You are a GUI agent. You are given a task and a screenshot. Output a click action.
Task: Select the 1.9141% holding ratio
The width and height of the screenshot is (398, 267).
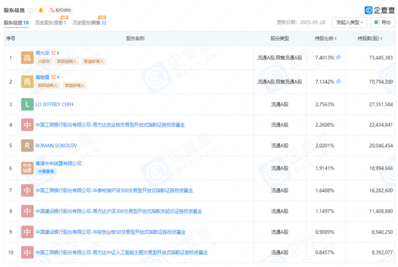(x=325, y=168)
